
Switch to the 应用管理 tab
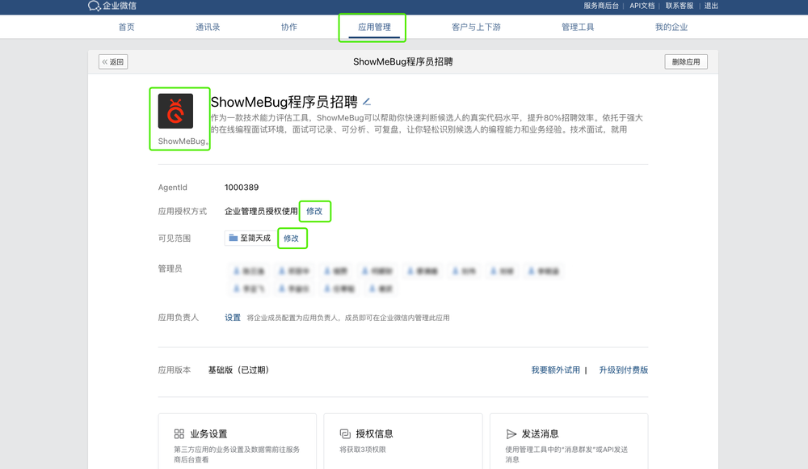pyautogui.click(x=372, y=26)
